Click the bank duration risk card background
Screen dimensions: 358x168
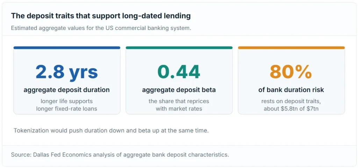click(x=291, y=81)
